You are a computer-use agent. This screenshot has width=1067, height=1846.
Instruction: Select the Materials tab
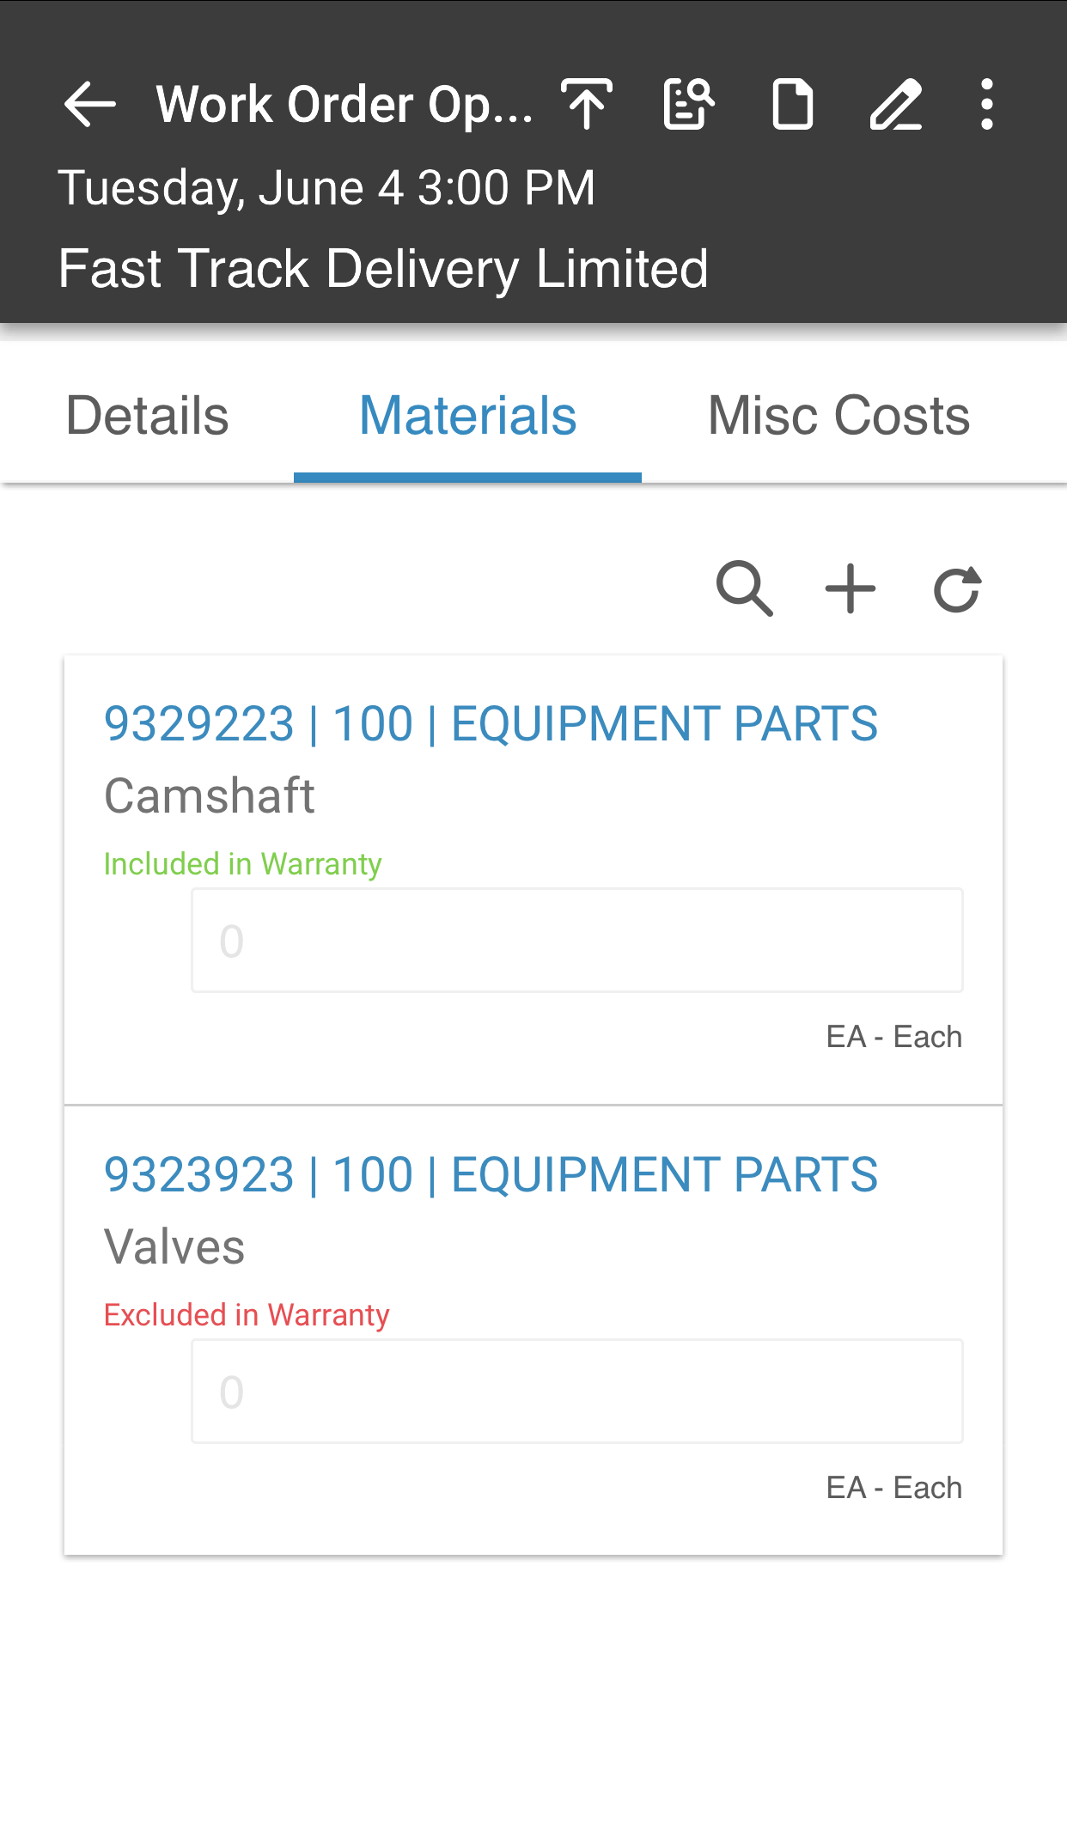point(467,416)
